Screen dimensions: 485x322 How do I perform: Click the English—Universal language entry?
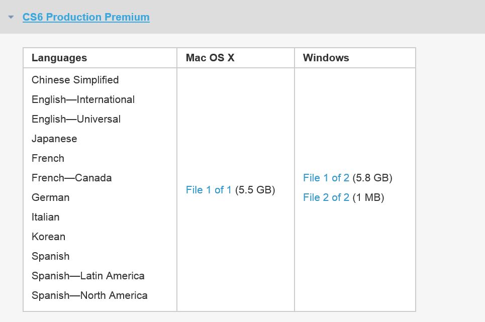tap(76, 119)
